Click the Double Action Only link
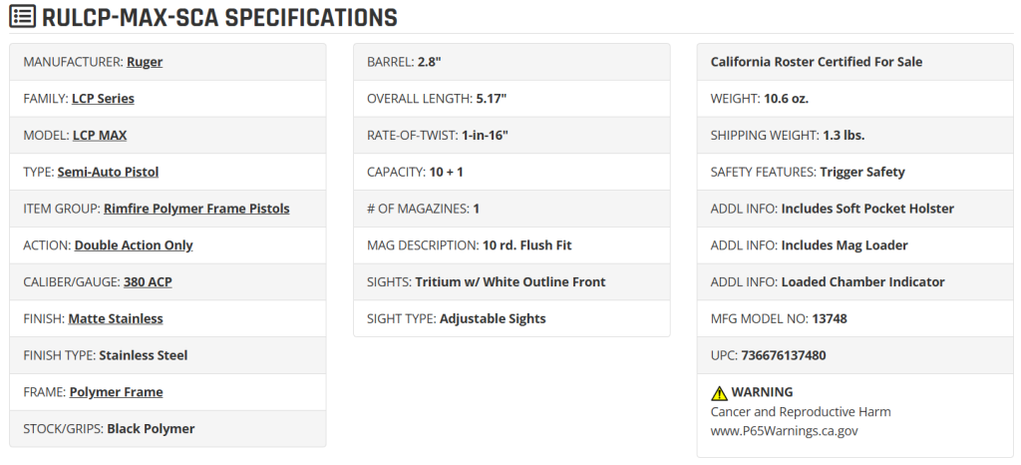This screenshot has height=465, width=1021. 134,244
